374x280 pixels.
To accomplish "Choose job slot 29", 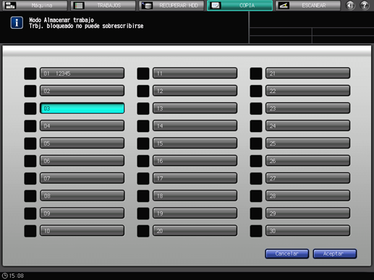I will click(x=307, y=214).
